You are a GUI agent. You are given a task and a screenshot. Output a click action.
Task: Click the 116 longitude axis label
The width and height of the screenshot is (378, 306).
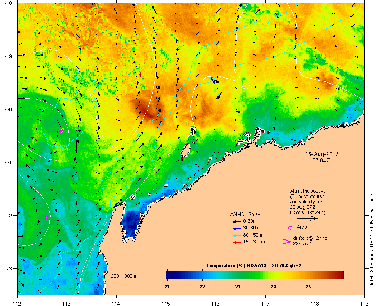216,304
